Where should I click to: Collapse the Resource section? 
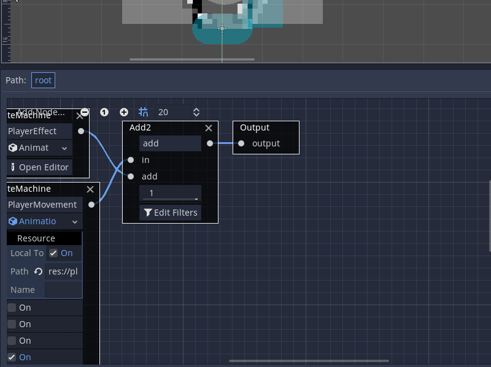coord(36,238)
